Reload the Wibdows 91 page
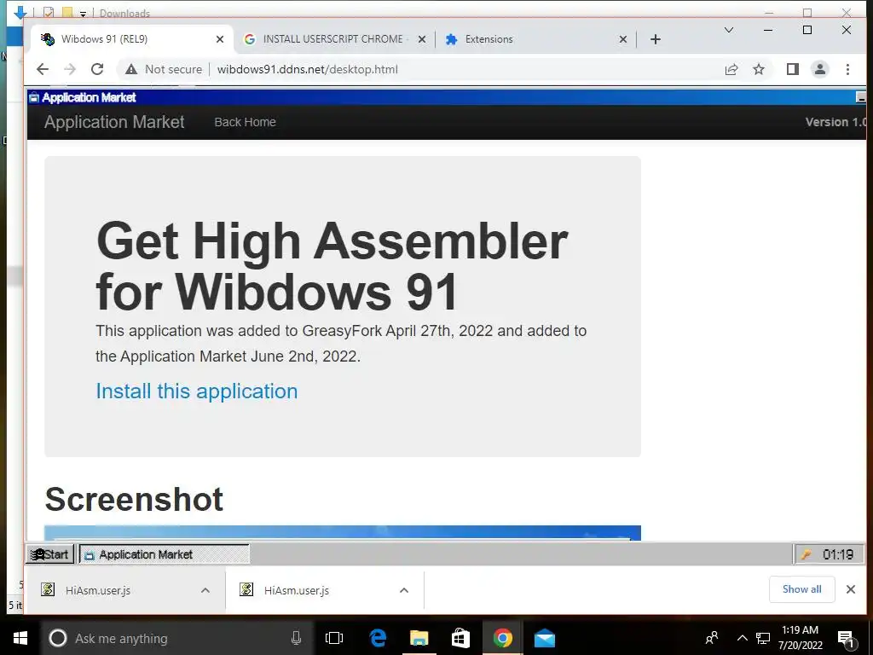The width and height of the screenshot is (873, 655). 97,69
